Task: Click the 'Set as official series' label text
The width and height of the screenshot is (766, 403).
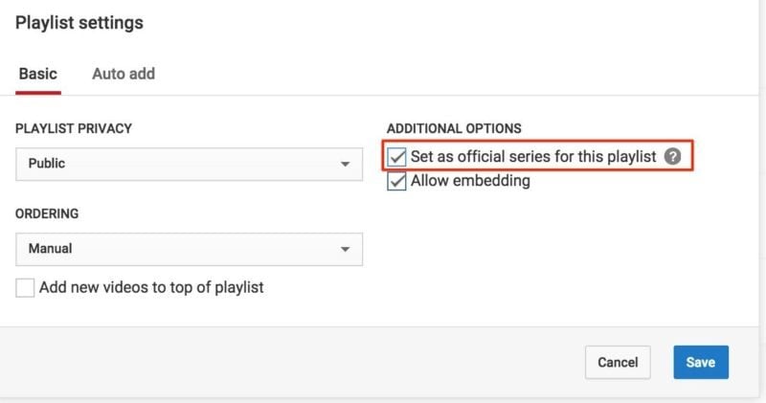Action: pyautogui.click(x=533, y=157)
